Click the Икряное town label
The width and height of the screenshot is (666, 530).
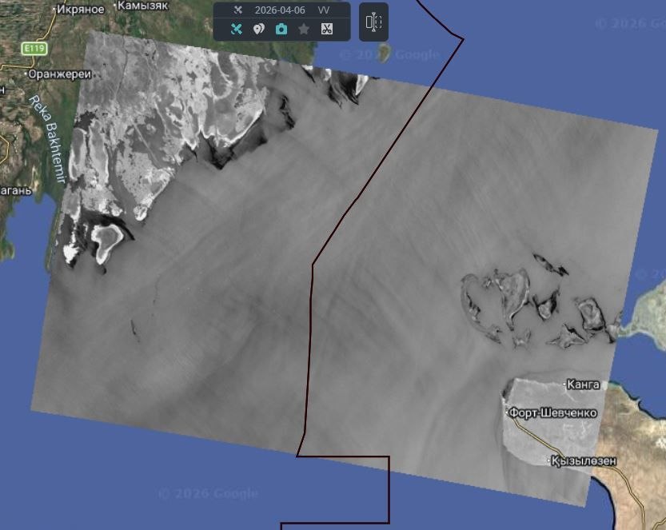(x=81, y=10)
